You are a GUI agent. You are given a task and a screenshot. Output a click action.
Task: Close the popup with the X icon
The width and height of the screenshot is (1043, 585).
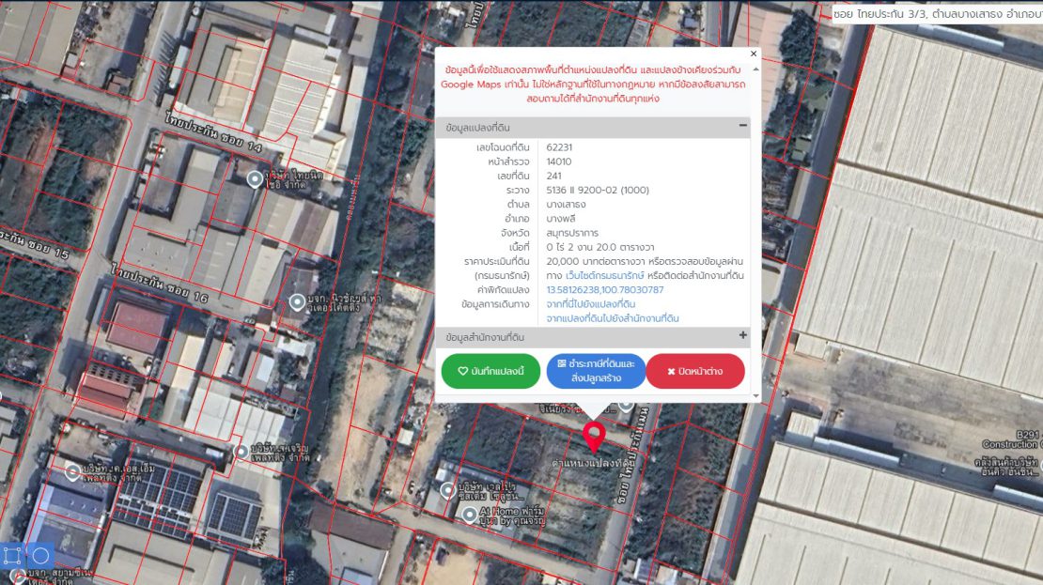[753, 54]
